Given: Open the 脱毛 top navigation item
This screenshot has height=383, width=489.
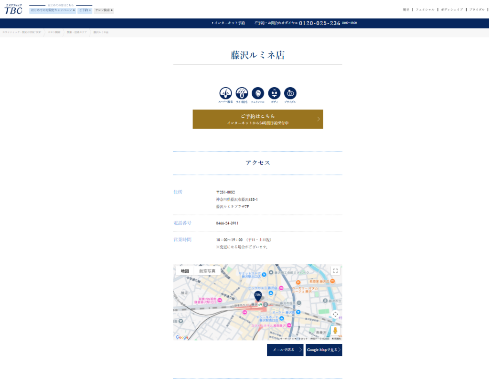Looking at the screenshot, I should [406, 10].
